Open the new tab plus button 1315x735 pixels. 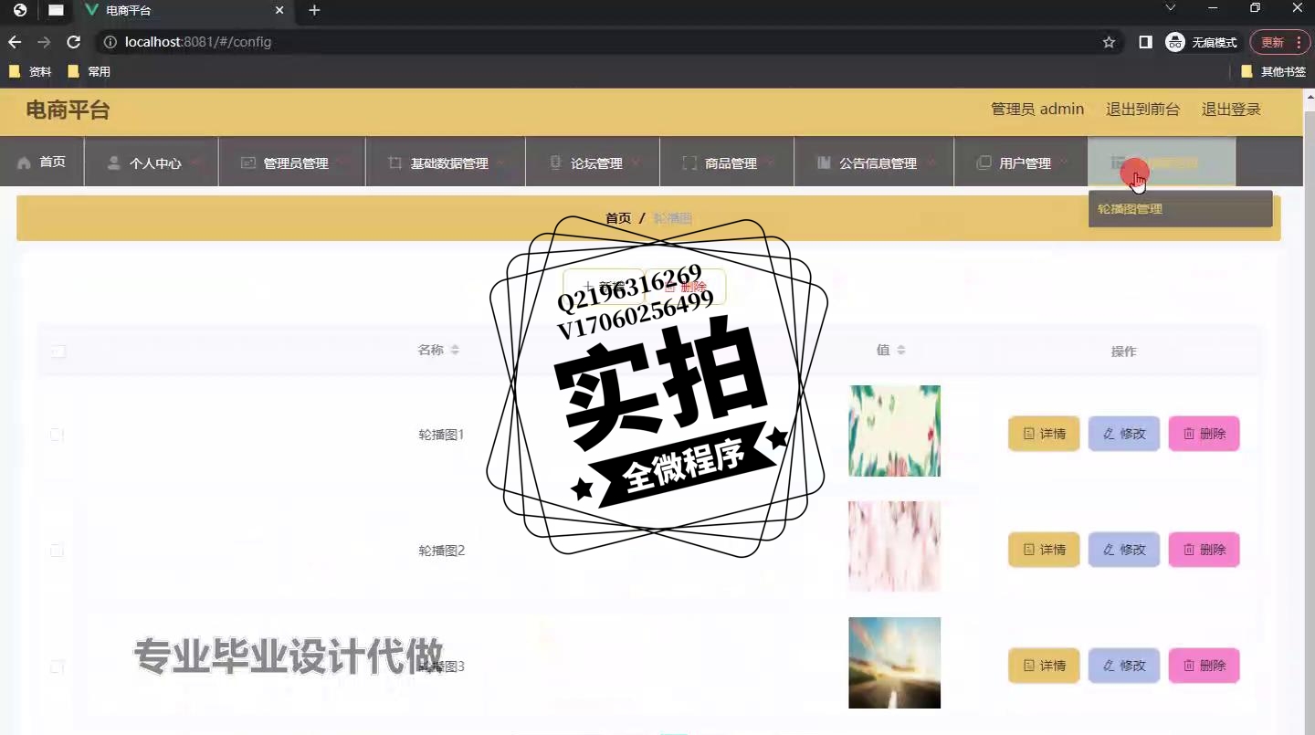coord(314,10)
